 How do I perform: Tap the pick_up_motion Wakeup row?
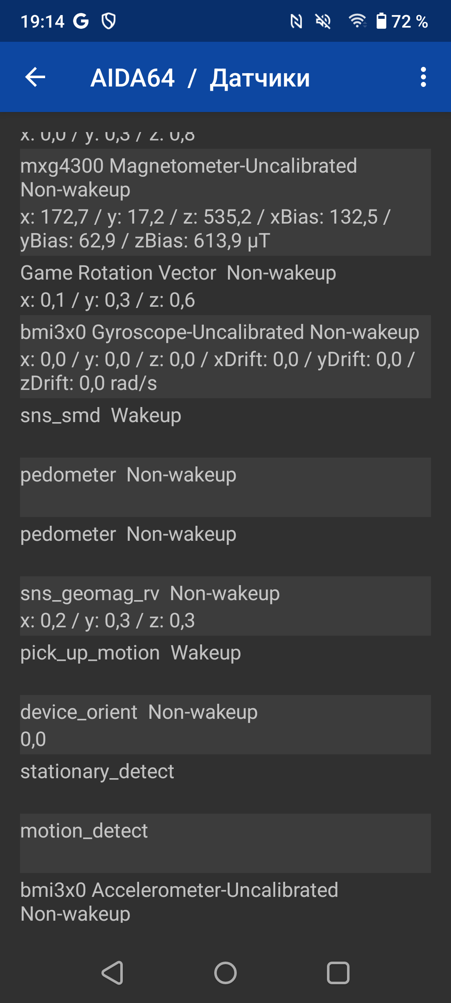(x=225, y=664)
